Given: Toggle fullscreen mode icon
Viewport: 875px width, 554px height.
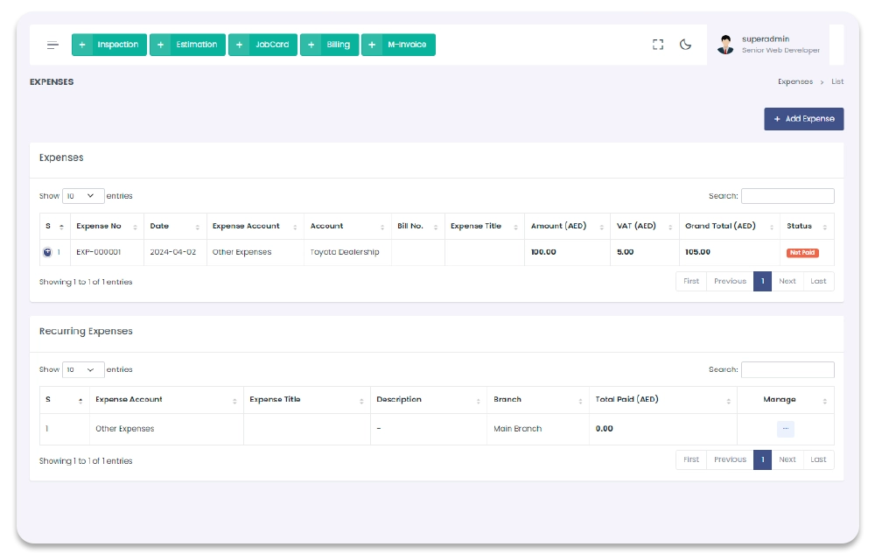Looking at the screenshot, I should (658, 45).
